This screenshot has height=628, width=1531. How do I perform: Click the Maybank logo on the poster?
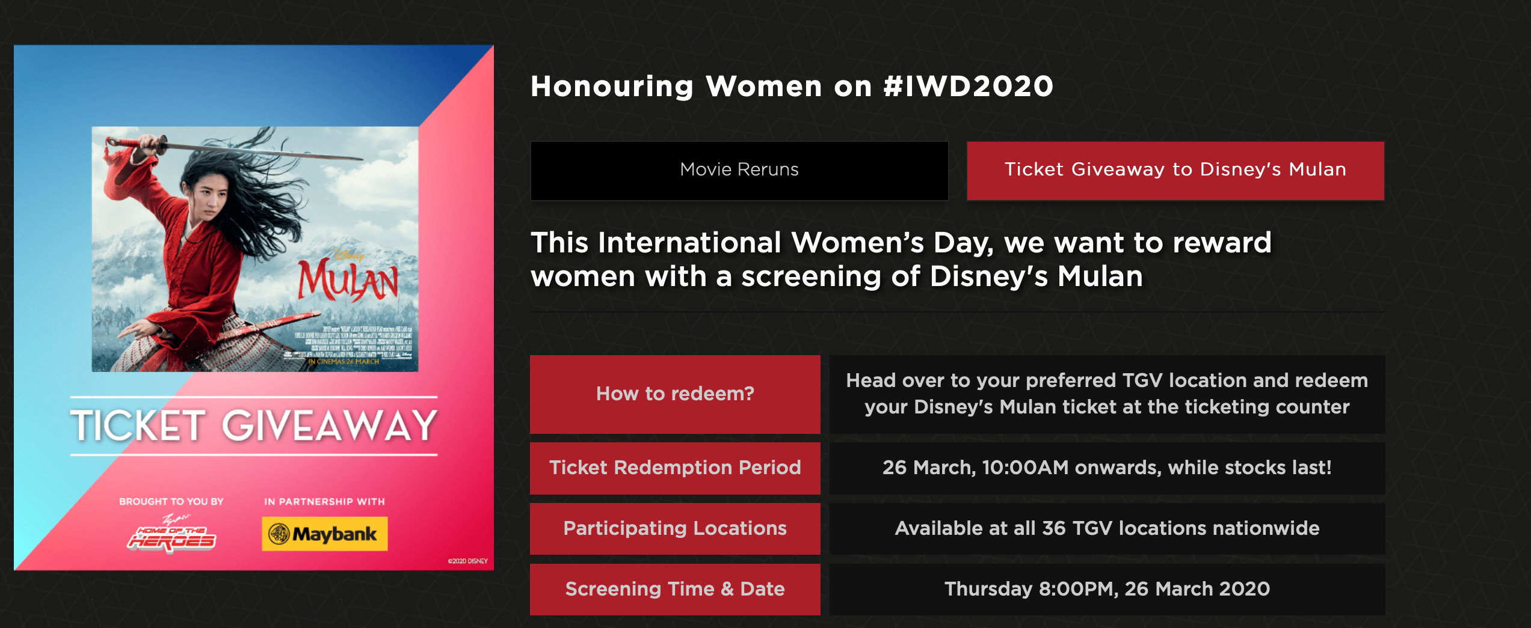point(324,534)
